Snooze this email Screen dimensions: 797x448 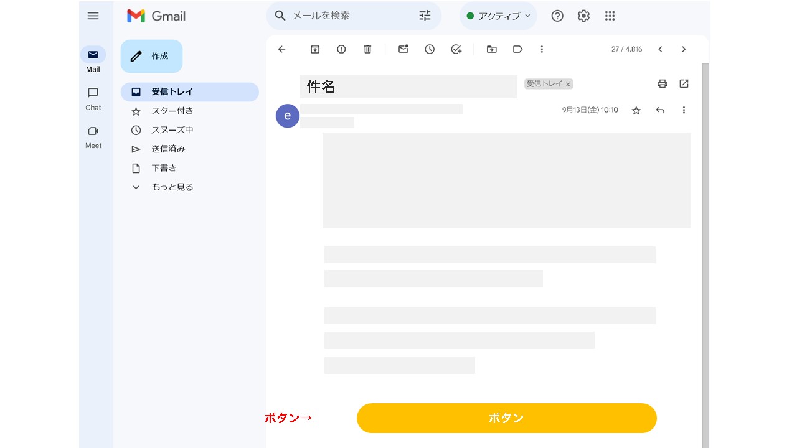[430, 49]
